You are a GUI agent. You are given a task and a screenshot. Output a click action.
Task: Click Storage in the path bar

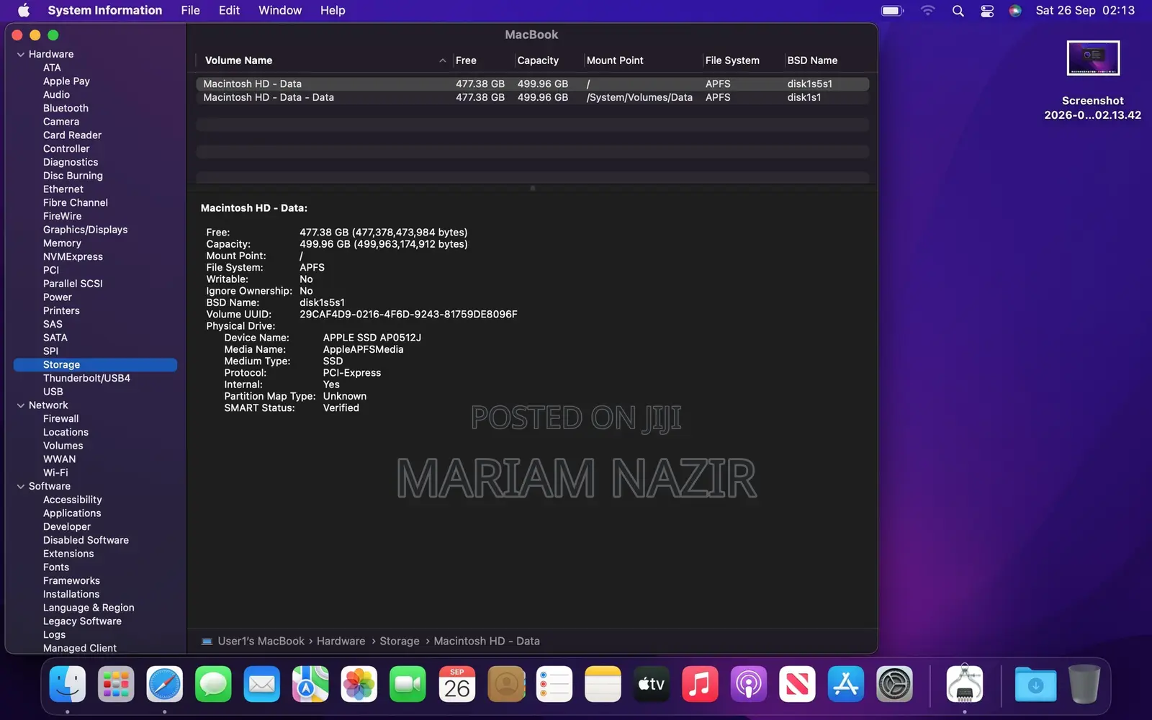tap(400, 641)
